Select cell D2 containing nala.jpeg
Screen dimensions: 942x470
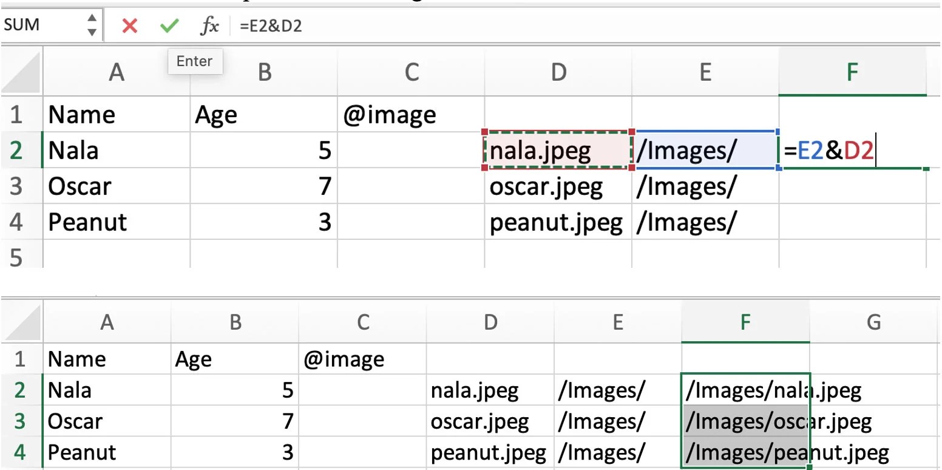click(557, 150)
